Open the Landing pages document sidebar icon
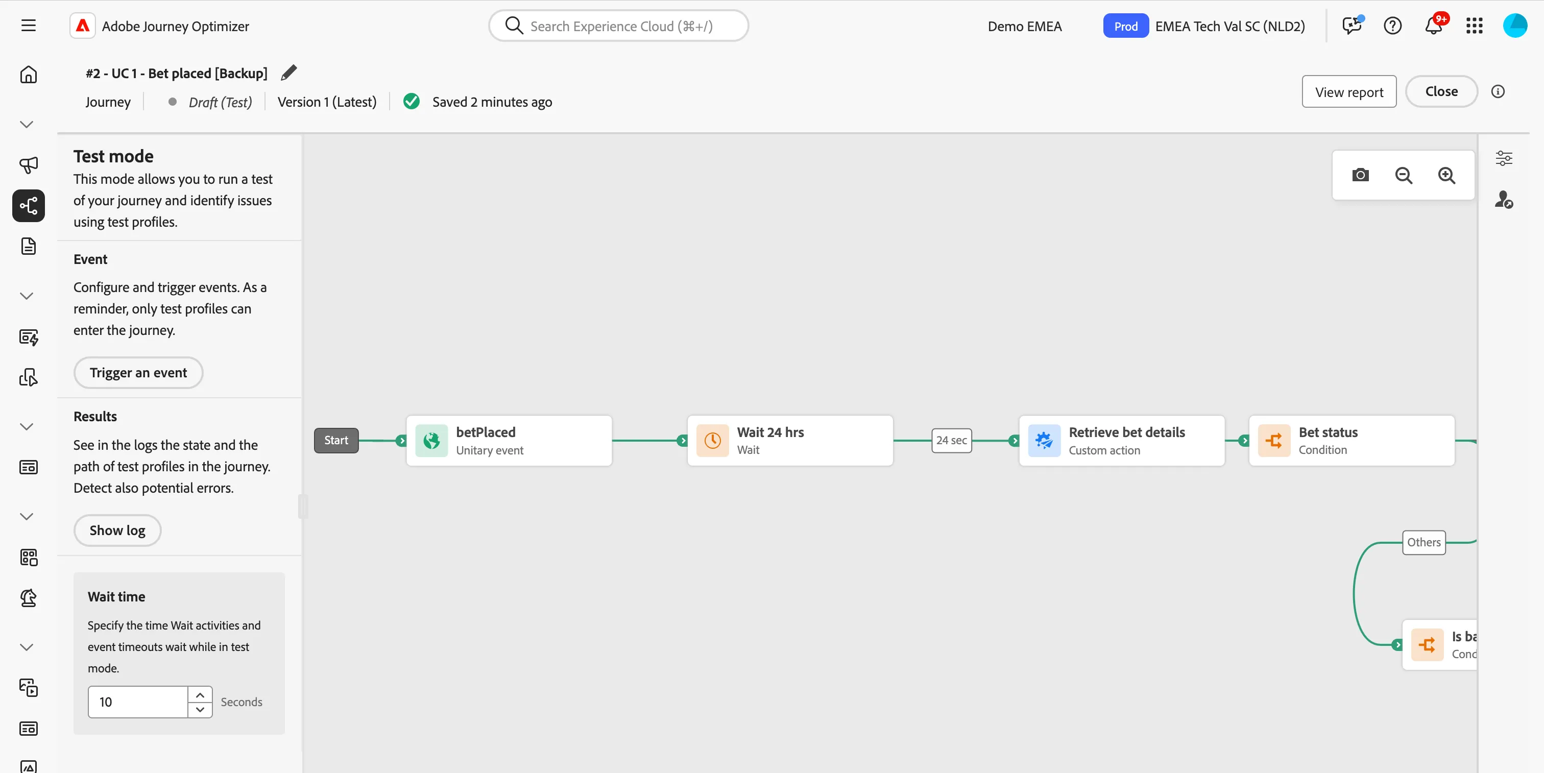1544x773 pixels. click(x=28, y=246)
